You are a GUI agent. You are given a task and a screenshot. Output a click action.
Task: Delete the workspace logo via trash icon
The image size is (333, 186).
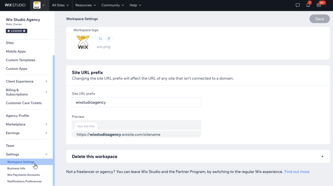(x=109, y=39)
